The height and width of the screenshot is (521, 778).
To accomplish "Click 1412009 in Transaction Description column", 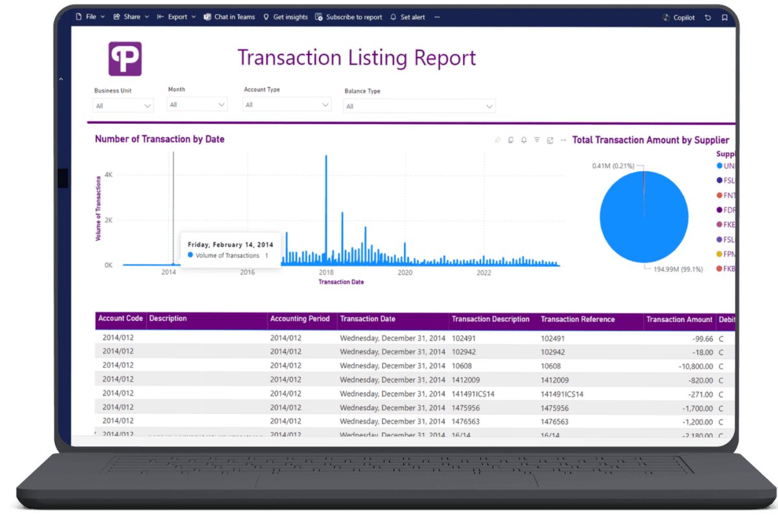I will 466,380.
